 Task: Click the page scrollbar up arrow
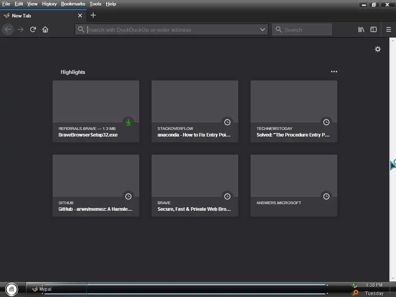click(393, 40)
